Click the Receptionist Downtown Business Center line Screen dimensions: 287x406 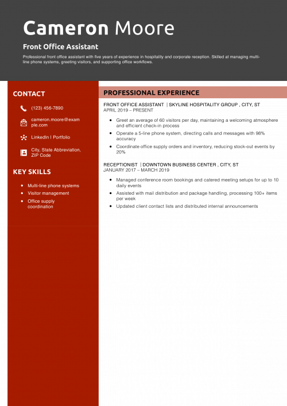[171, 165]
